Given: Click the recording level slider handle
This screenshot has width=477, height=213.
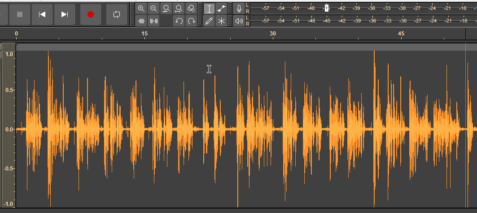Looking at the screenshot, I should [327, 8].
